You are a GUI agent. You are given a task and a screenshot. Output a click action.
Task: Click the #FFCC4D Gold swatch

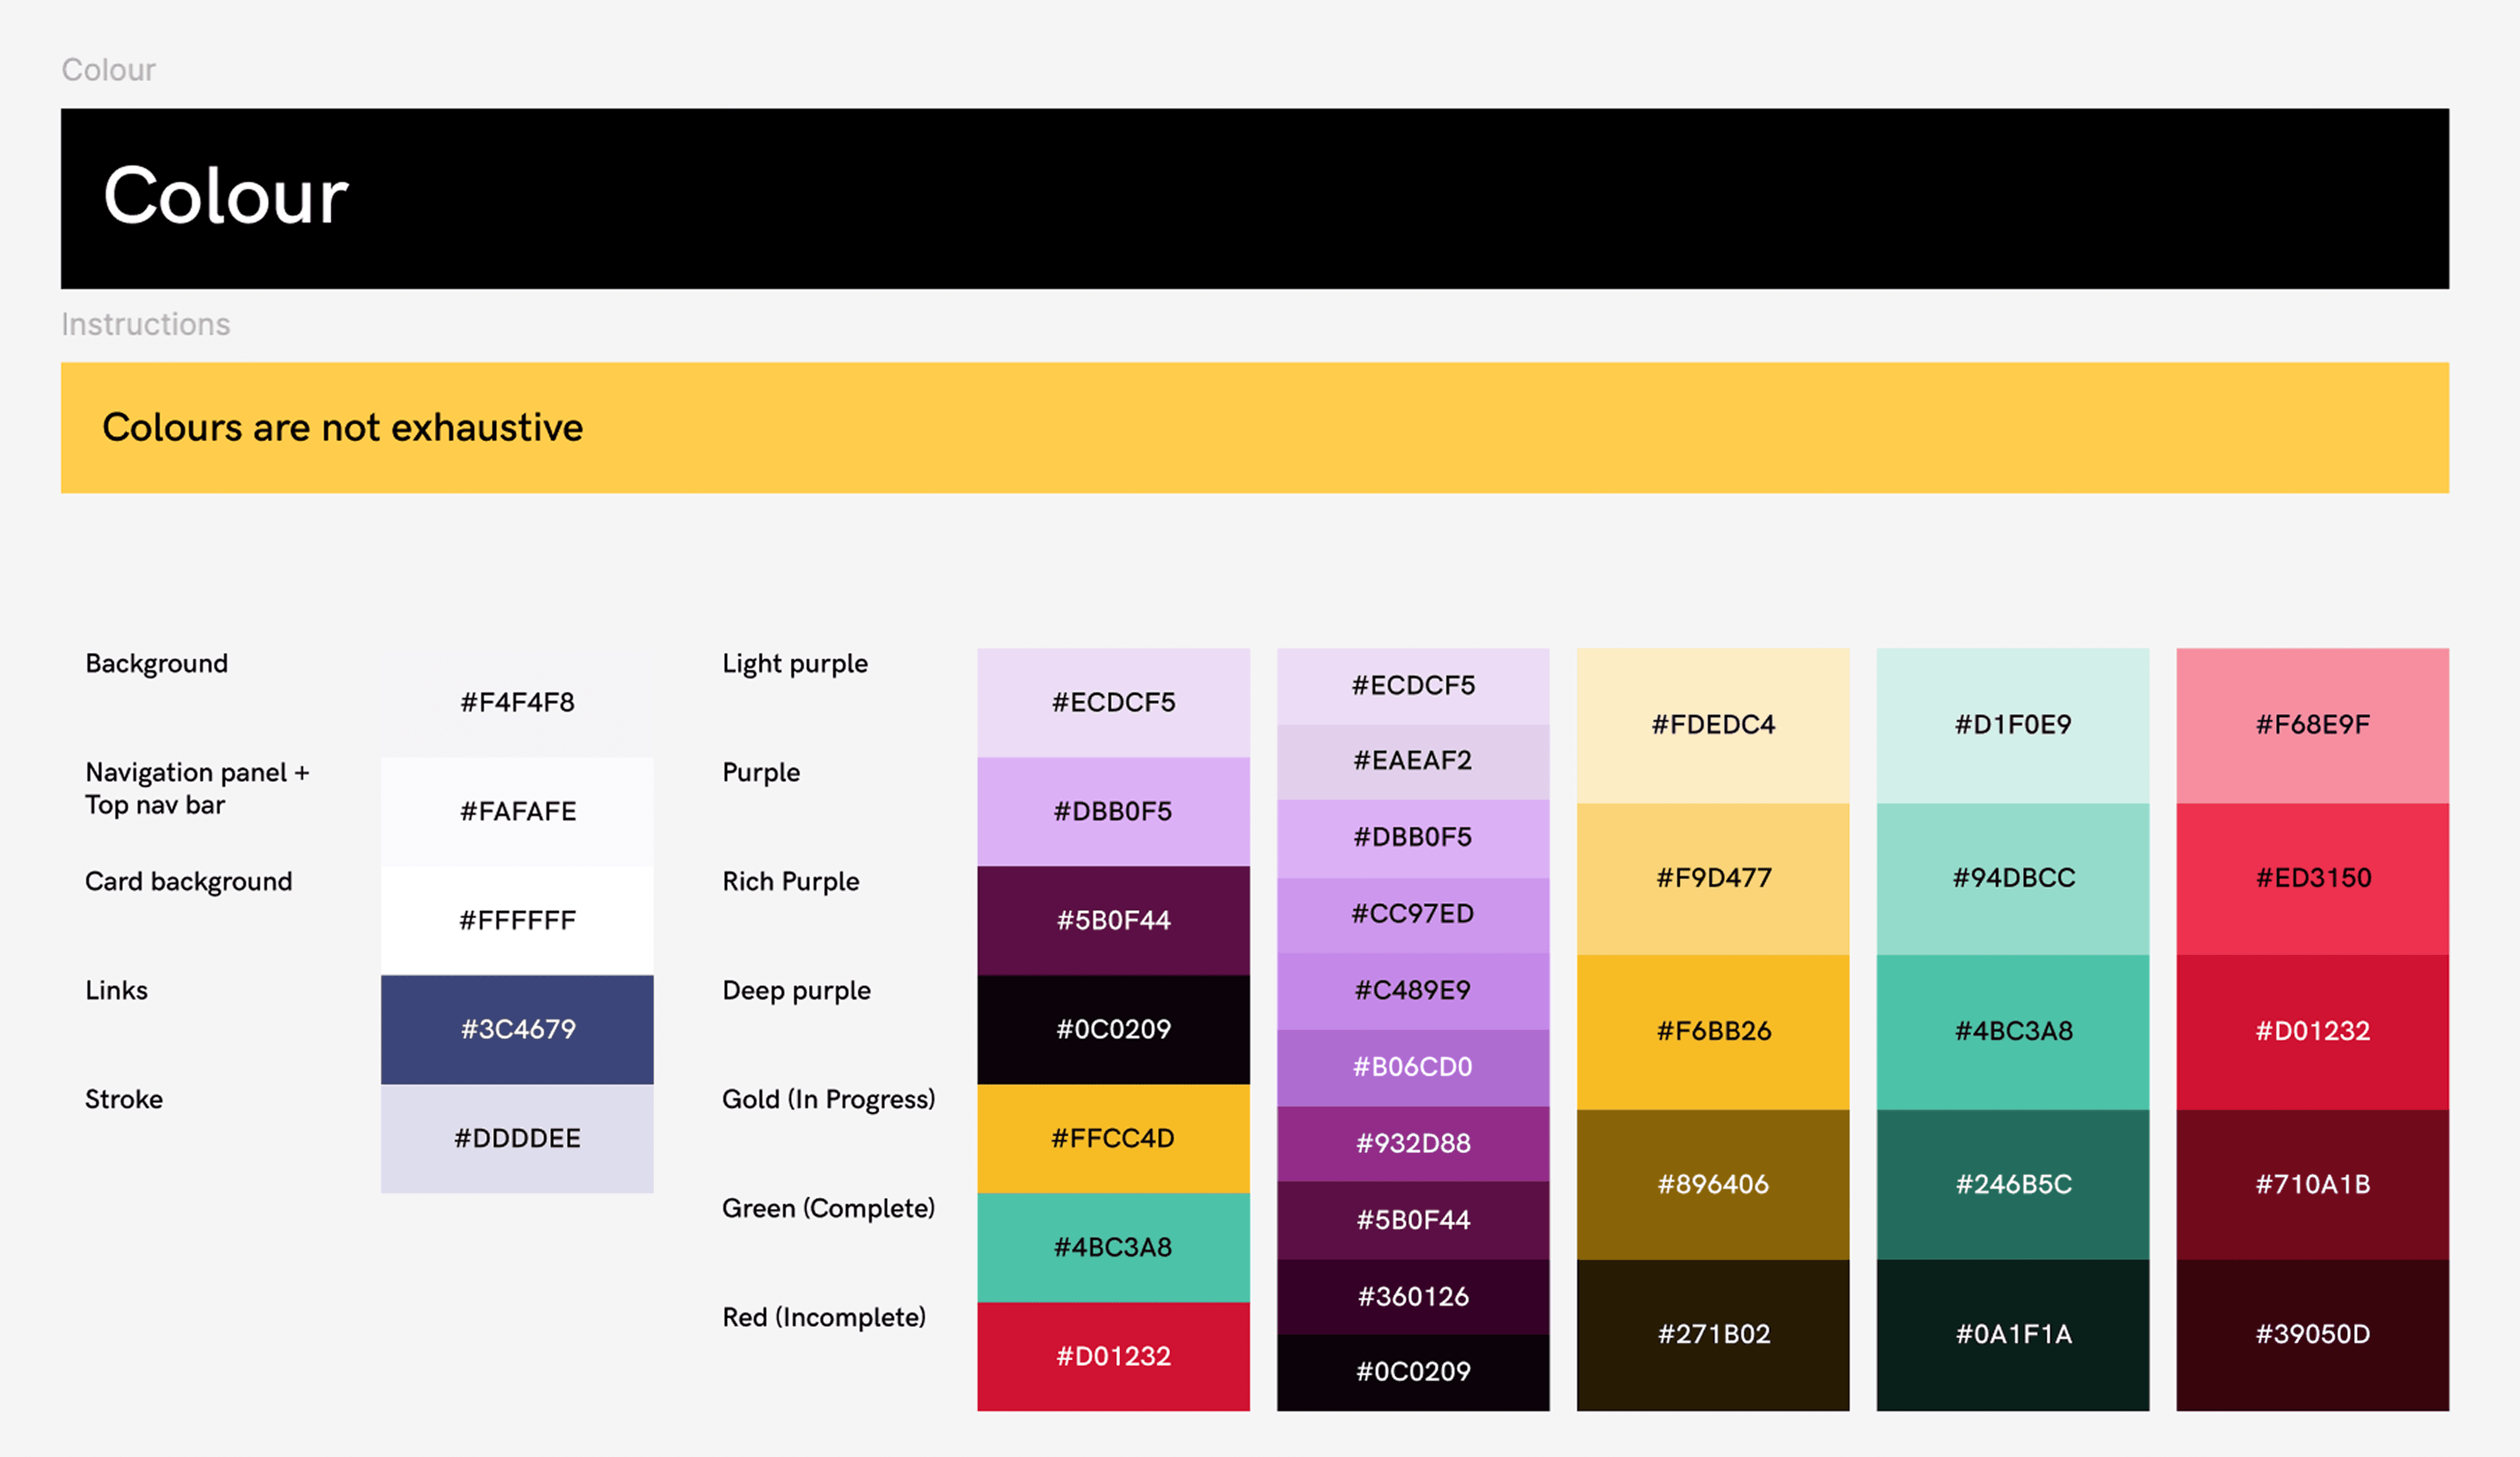coord(1113,1138)
